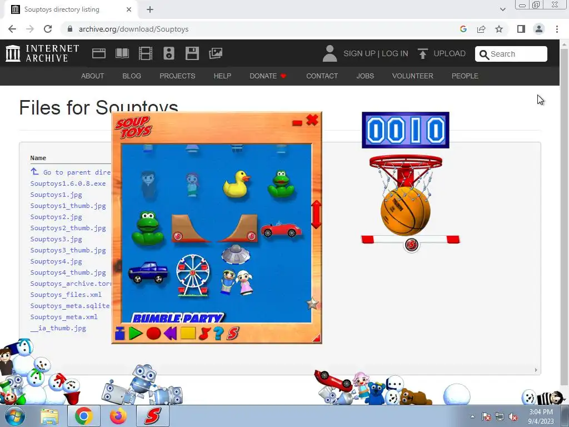Open Souptoys1_thumb.jpg file link

tap(68, 206)
